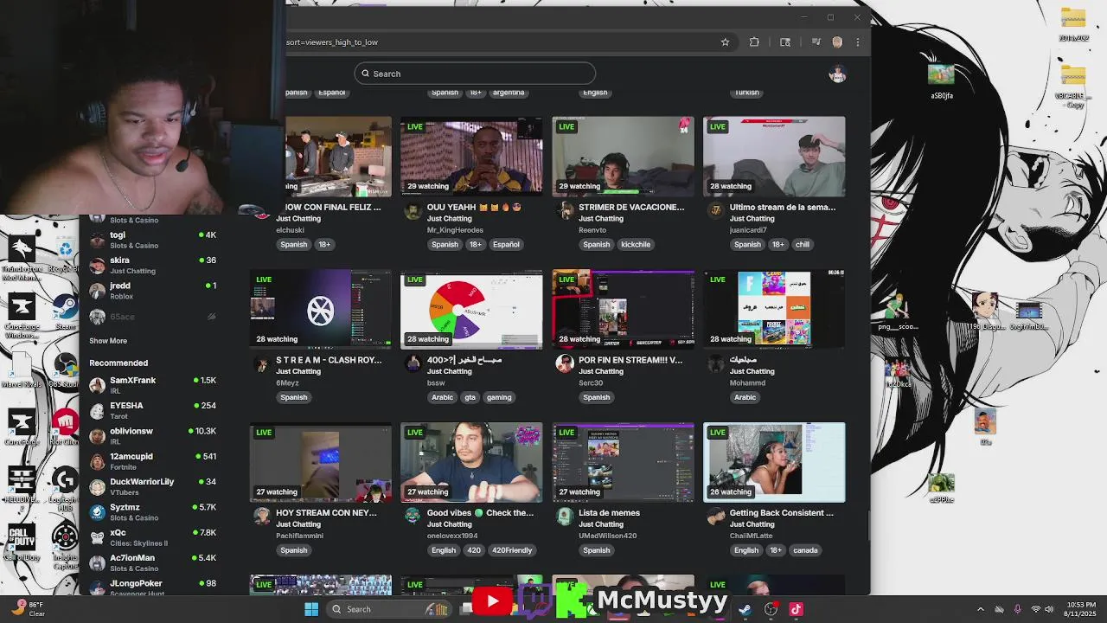1107x623 pixels.
Task: Open the Windows Start button
Action: pyautogui.click(x=311, y=609)
